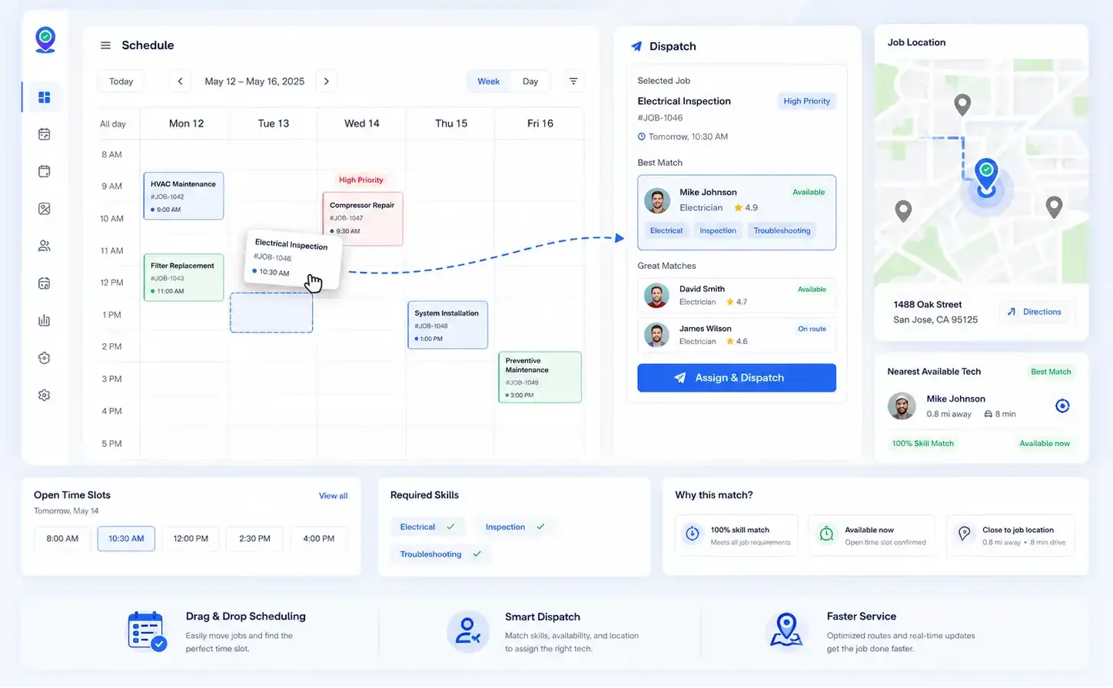The height and width of the screenshot is (688, 1113).
Task: Select James Wilson technician row
Action: (x=736, y=335)
